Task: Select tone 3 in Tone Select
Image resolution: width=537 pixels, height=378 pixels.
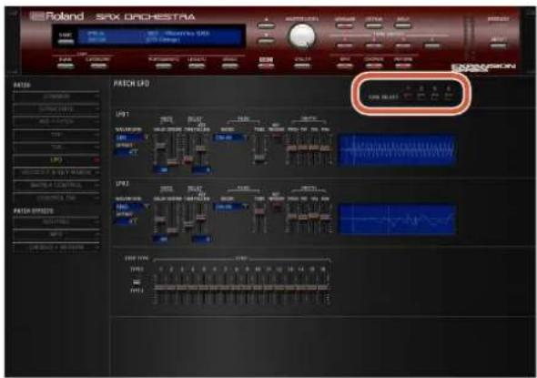Action: (x=435, y=97)
